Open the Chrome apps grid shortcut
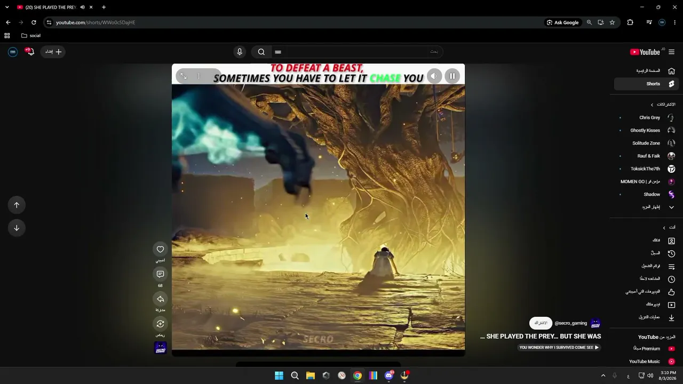 (x=7, y=36)
